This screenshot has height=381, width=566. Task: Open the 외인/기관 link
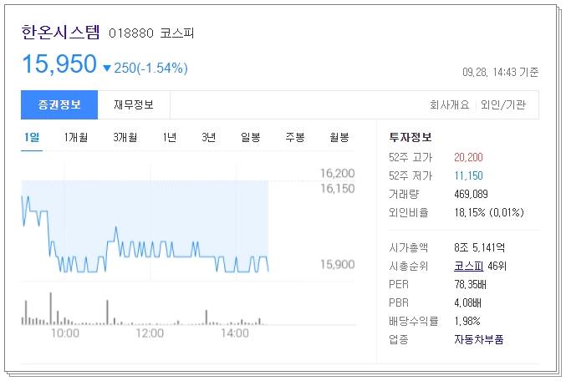503,104
